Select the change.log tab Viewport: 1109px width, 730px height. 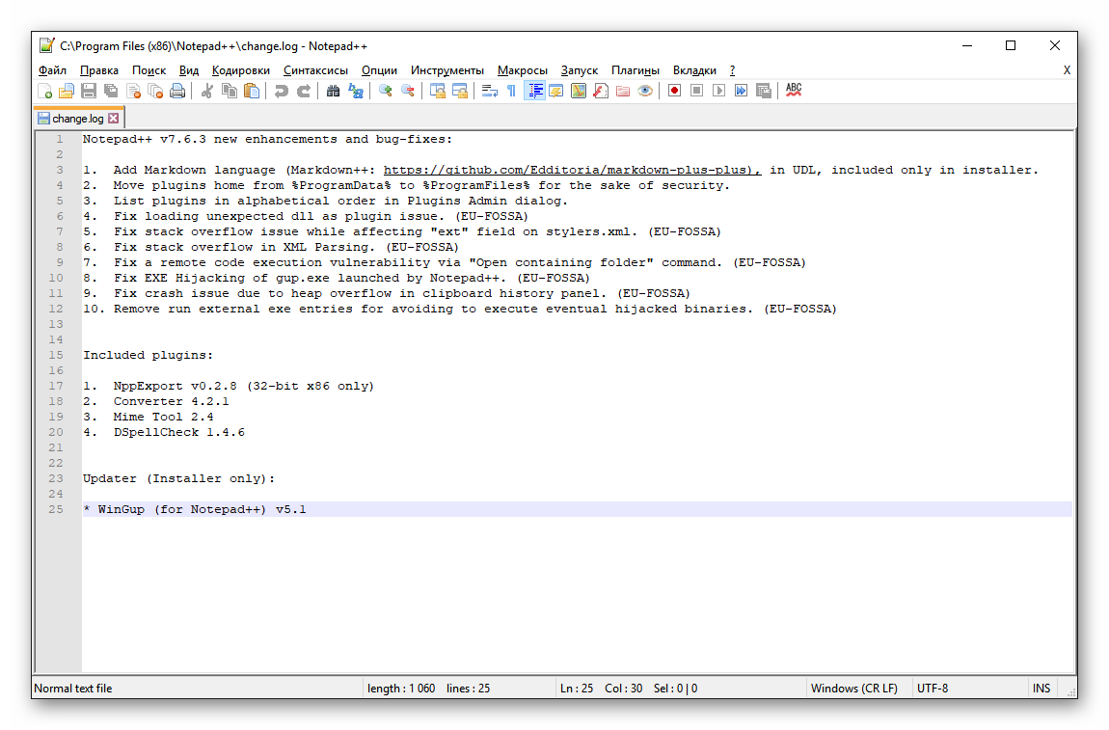pos(78,118)
